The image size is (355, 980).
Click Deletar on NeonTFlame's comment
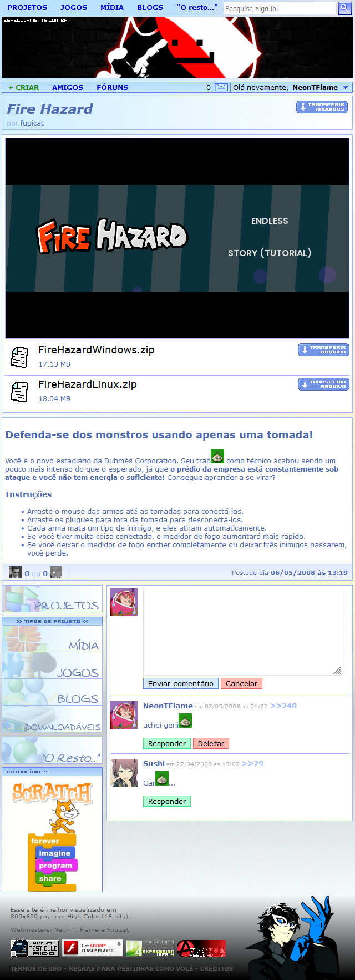(x=211, y=743)
